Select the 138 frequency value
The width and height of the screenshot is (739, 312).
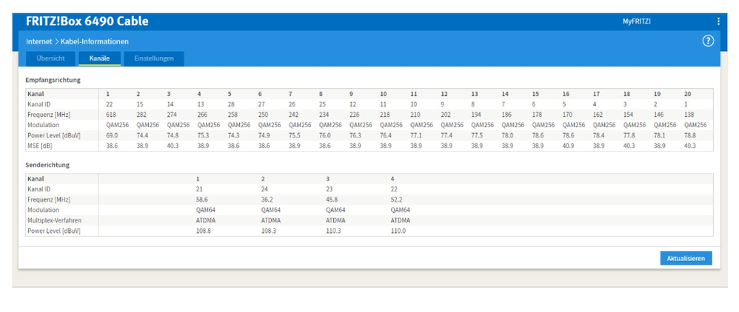(689, 115)
